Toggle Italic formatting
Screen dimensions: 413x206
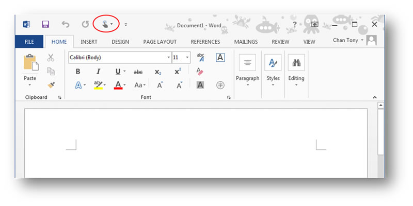(98, 72)
